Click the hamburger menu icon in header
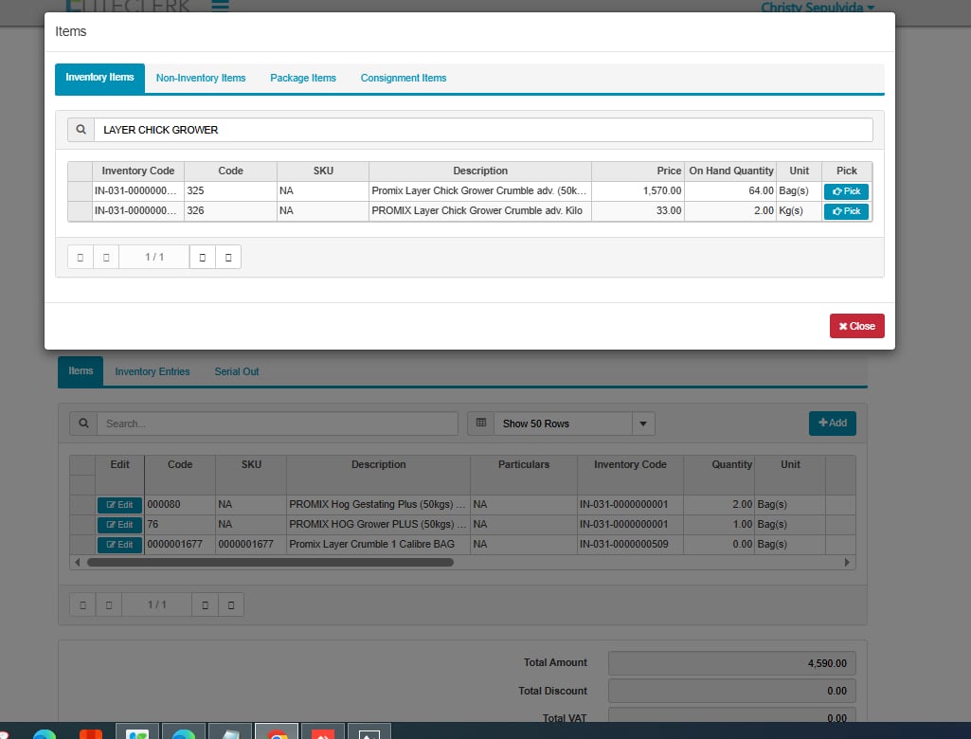The image size is (971, 739). (220, 6)
